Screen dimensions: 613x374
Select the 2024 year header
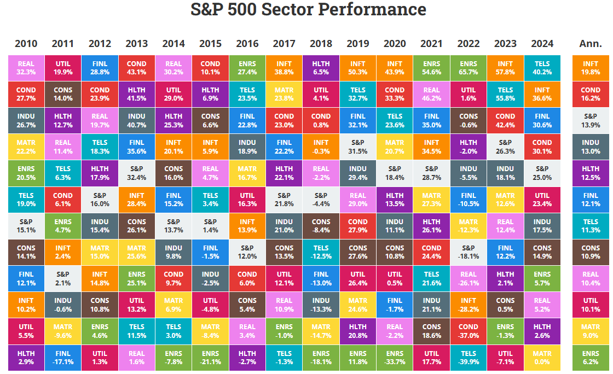(542, 44)
